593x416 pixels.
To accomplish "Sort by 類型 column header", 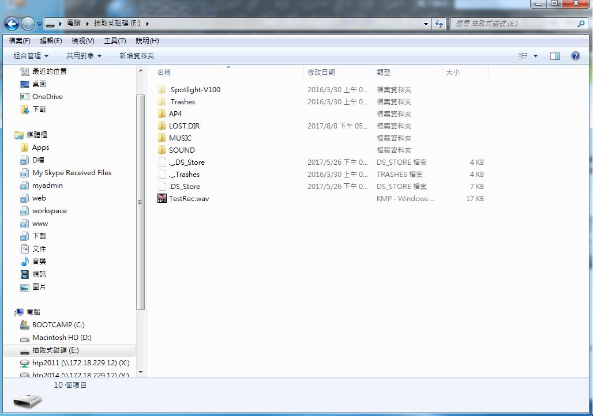I will tap(384, 72).
